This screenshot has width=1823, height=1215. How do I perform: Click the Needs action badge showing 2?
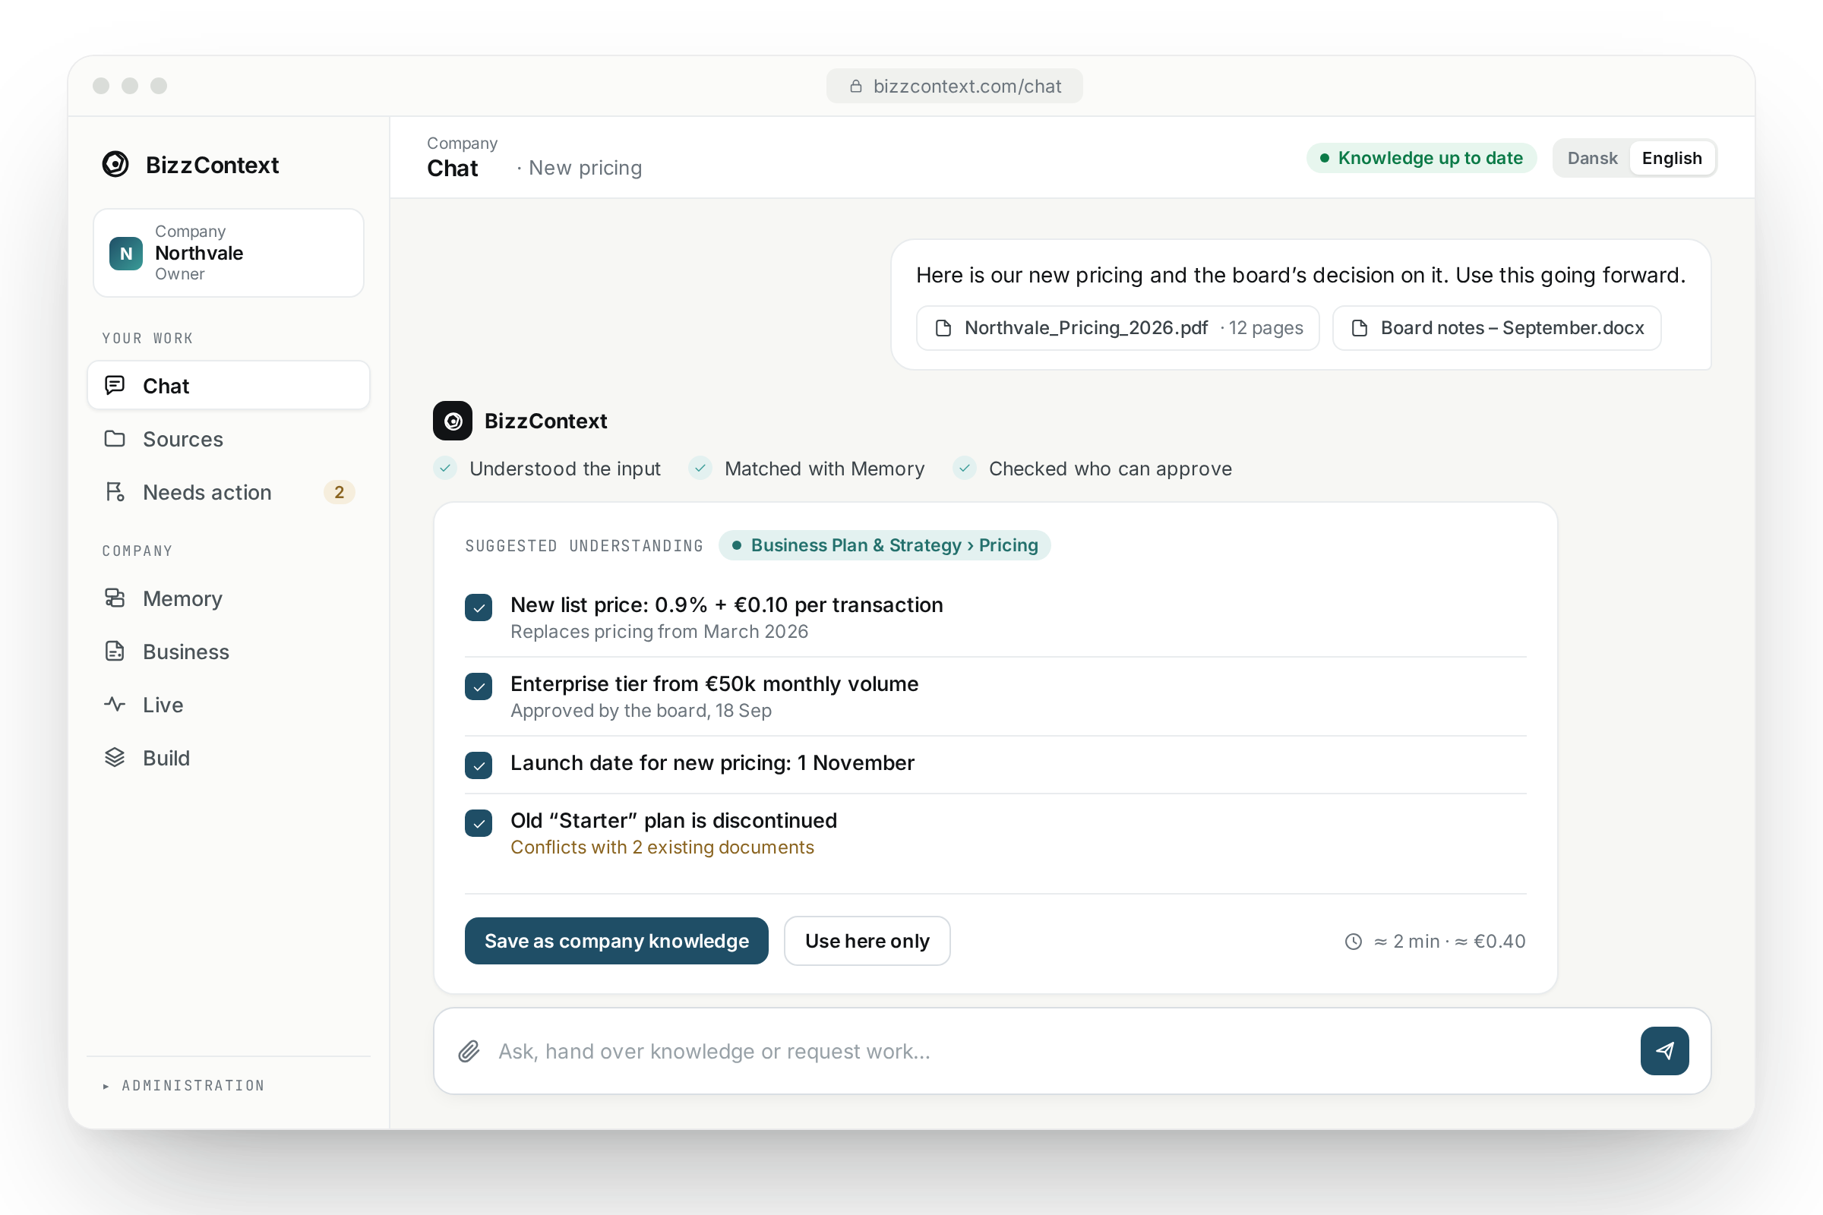[x=339, y=492]
